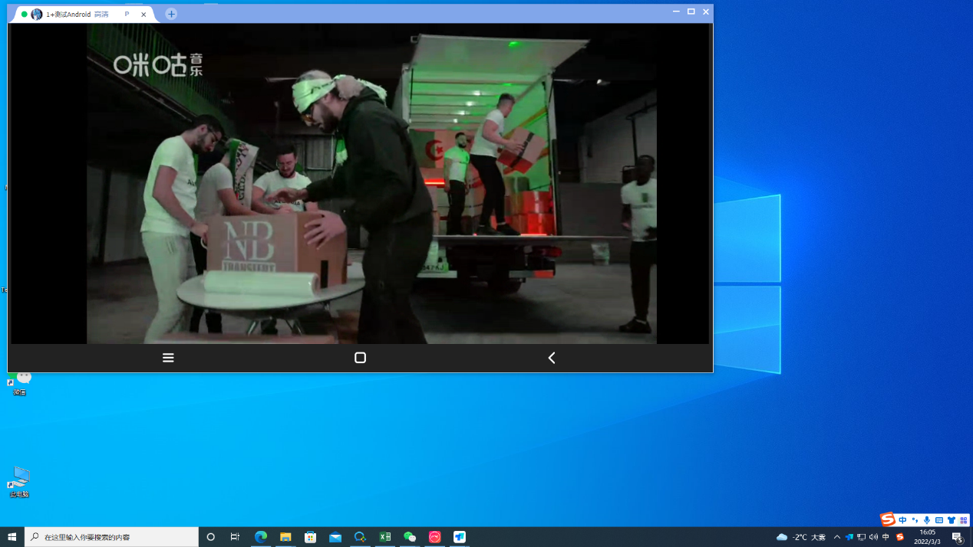The image size is (973, 547).
Task: Open File Explorer from the taskbar
Action: 285,537
